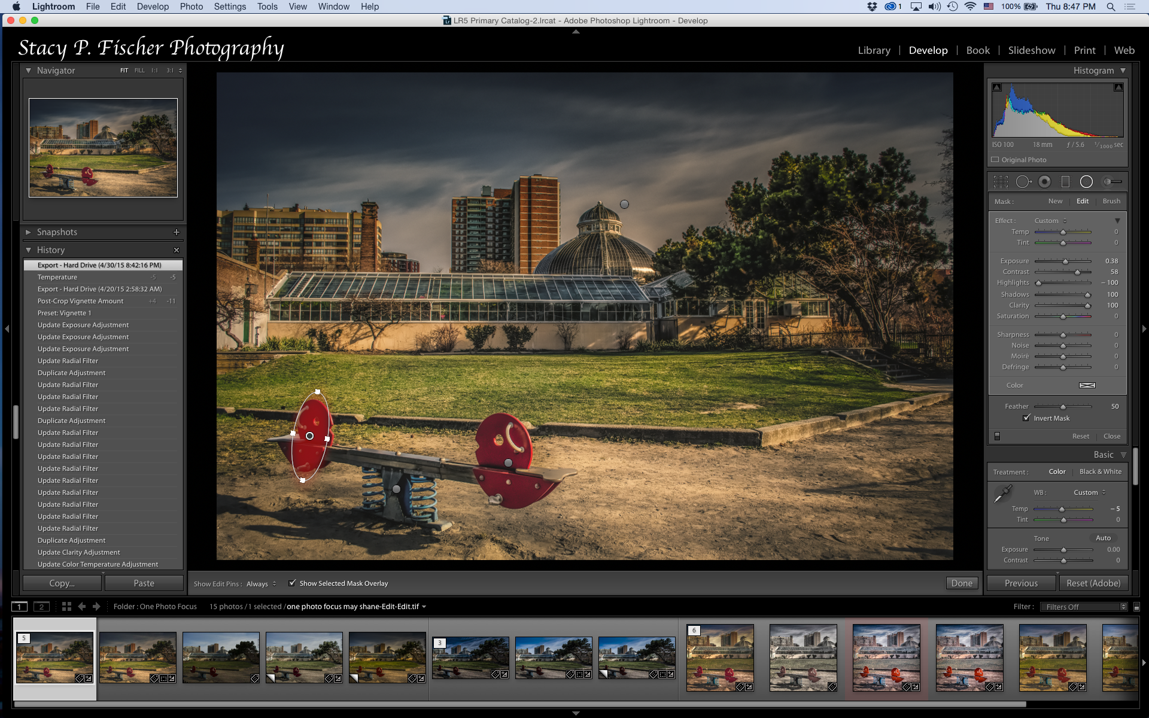The width and height of the screenshot is (1149, 718).
Task: Add a new snapshot with plus icon
Action: 176,232
